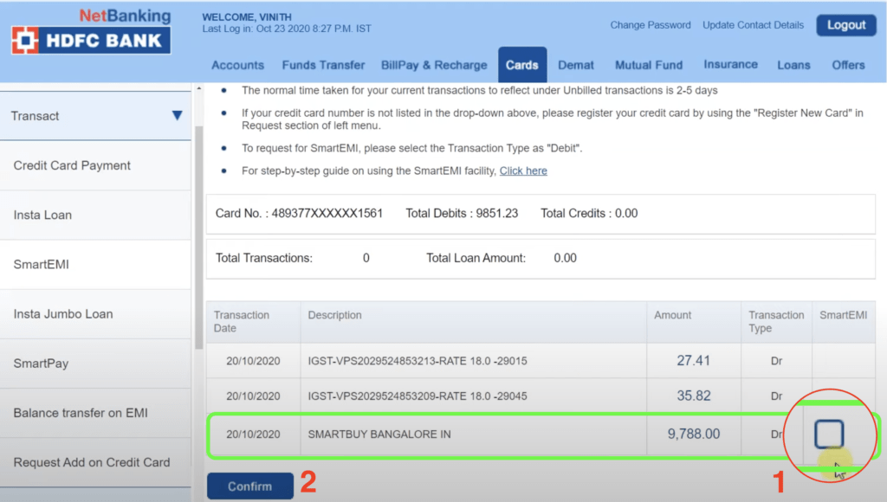
Task: Collapse the Transact menu arrow
Action: pos(177,116)
